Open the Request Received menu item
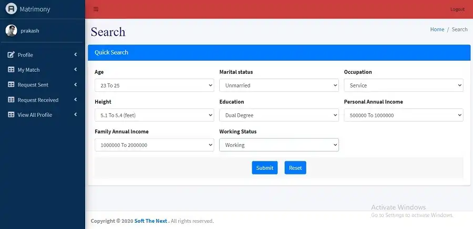This screenshot has height=229, width=473. tap(38, 100)
